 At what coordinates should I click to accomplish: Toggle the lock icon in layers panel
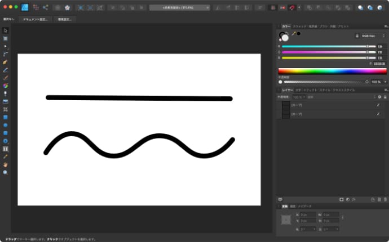point(385,97)
